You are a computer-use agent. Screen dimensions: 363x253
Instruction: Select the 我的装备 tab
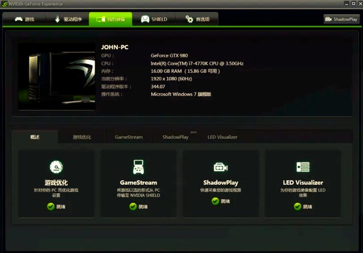111,19
